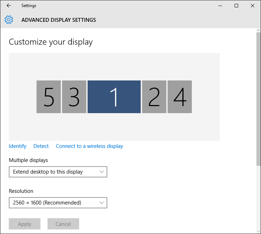261x234 pixels.
Task: Click the Customize your display heading
Action: click(x=51, y=42)
